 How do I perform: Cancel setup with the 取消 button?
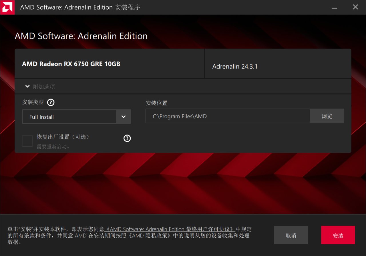[291, 235]
